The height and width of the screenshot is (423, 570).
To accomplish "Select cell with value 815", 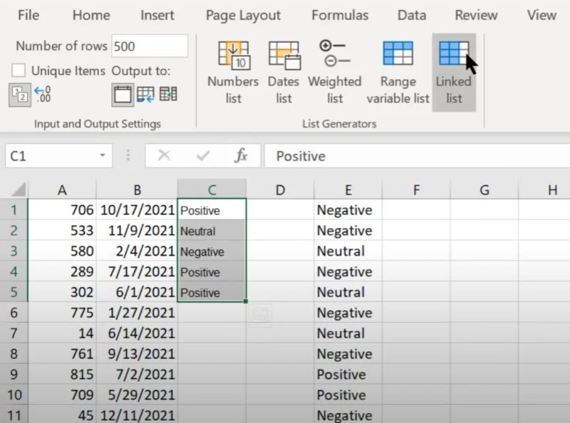I will coord(62,375).
